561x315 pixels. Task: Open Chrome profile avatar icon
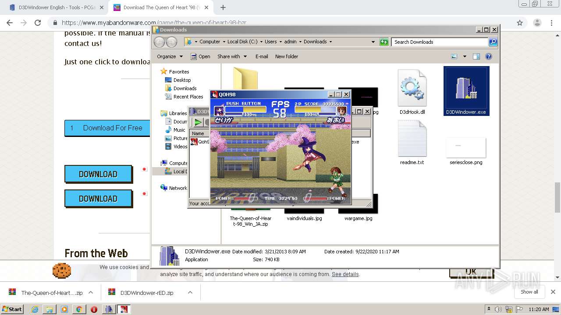537,23
